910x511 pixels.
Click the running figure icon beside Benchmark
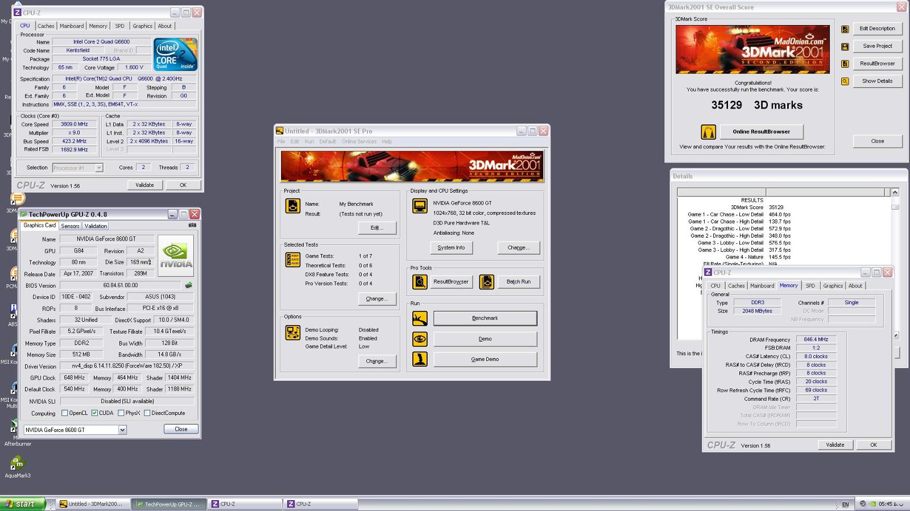tap(420, 318)
